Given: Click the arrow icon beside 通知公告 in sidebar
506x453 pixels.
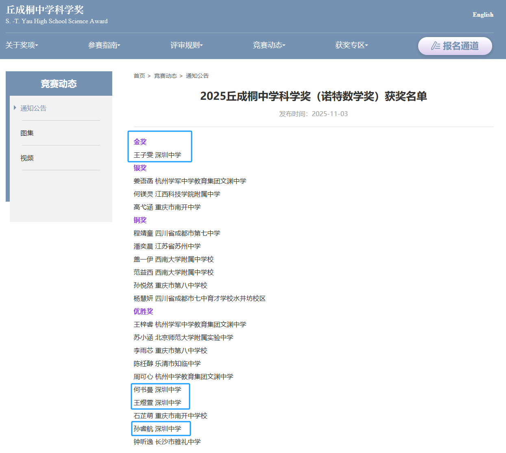Looking at the screenshot, I should pos(15,108).
